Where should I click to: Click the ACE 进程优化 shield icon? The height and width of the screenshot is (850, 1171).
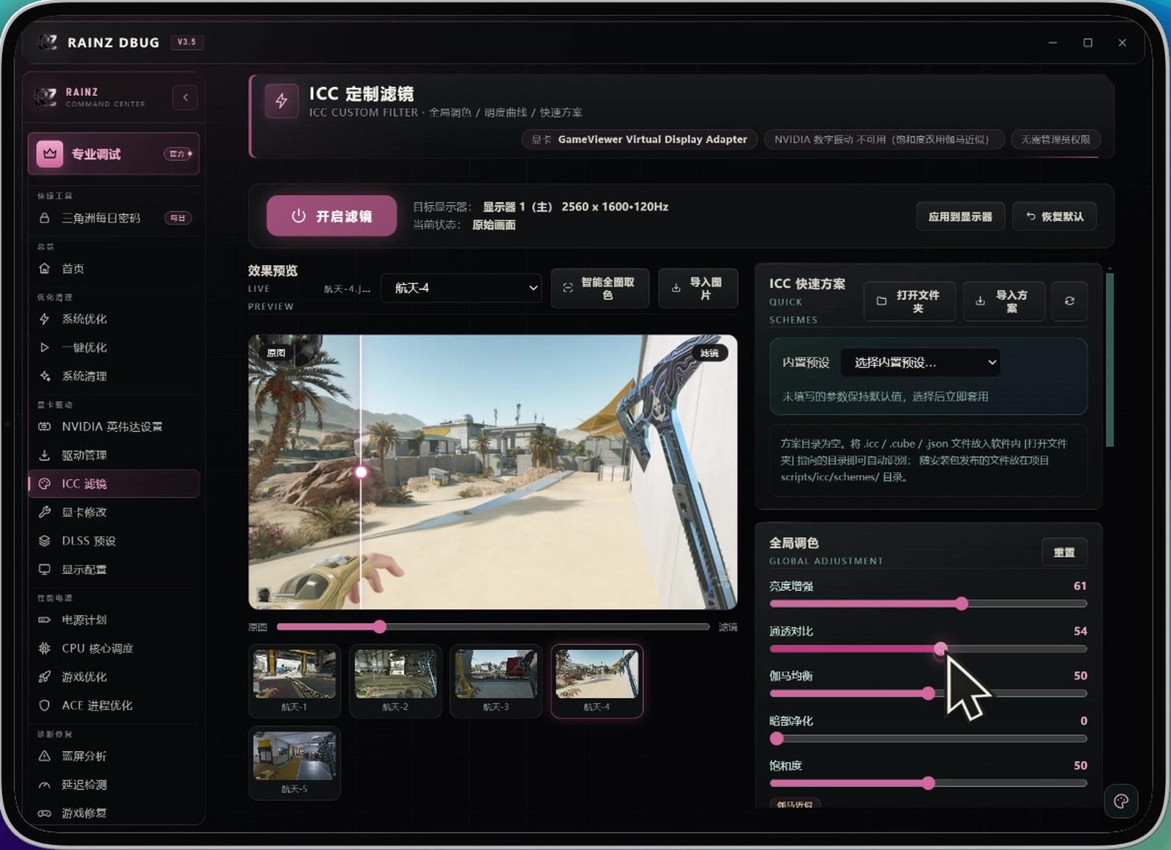tap(45, 706)
